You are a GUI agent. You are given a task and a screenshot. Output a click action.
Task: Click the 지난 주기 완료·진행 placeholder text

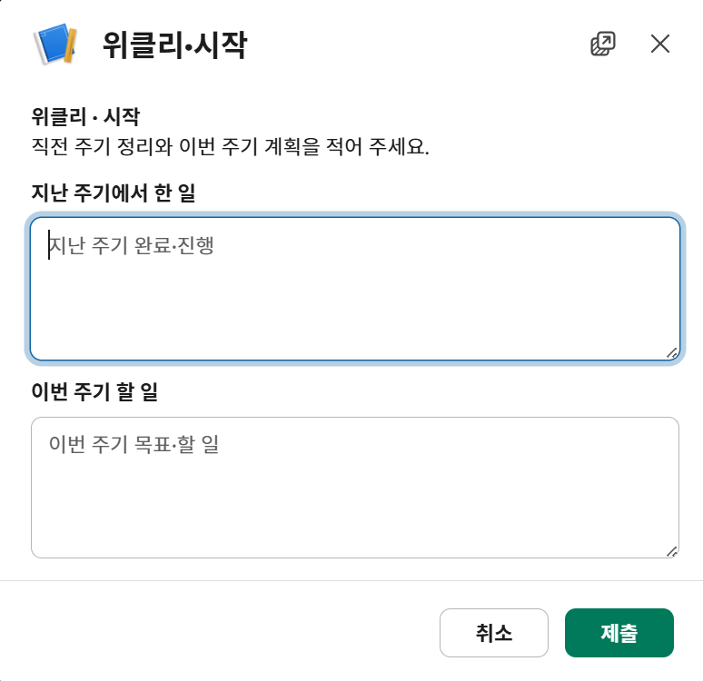(132, 245)
